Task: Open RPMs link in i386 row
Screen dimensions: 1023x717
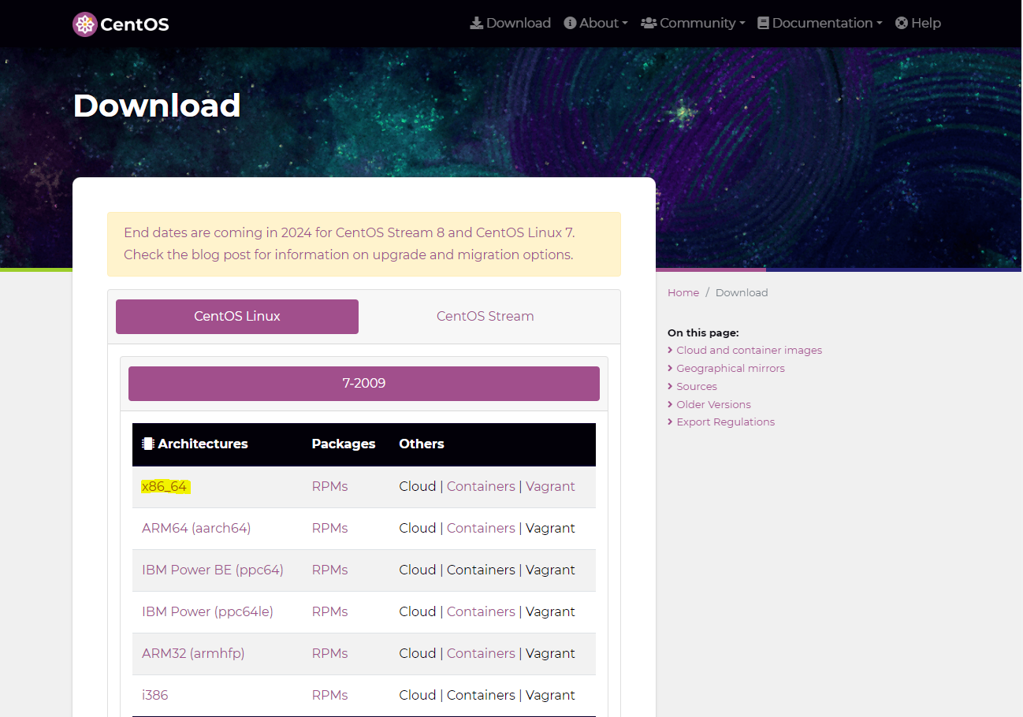Action: pyautogui.click(x=329, y=695)
